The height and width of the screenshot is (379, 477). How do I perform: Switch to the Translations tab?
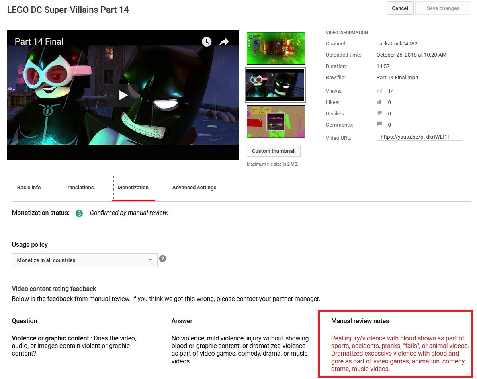click(79, 188)
